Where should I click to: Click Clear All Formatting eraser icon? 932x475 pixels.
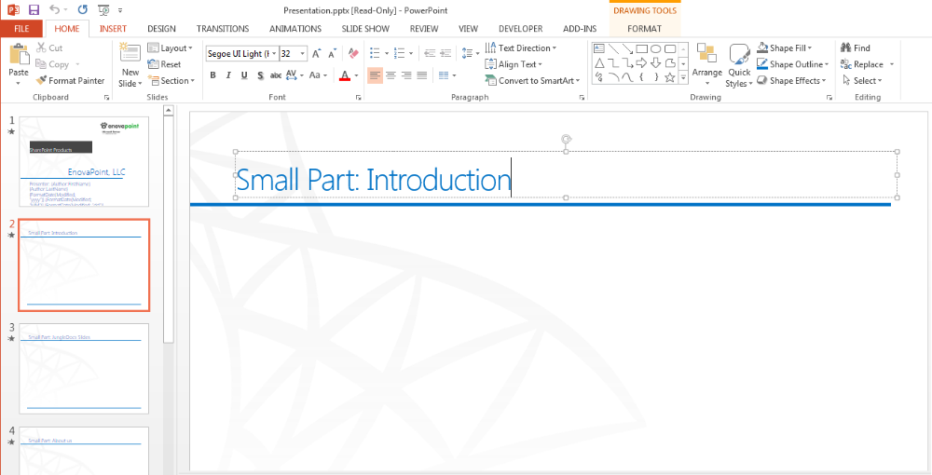(353, 54)
